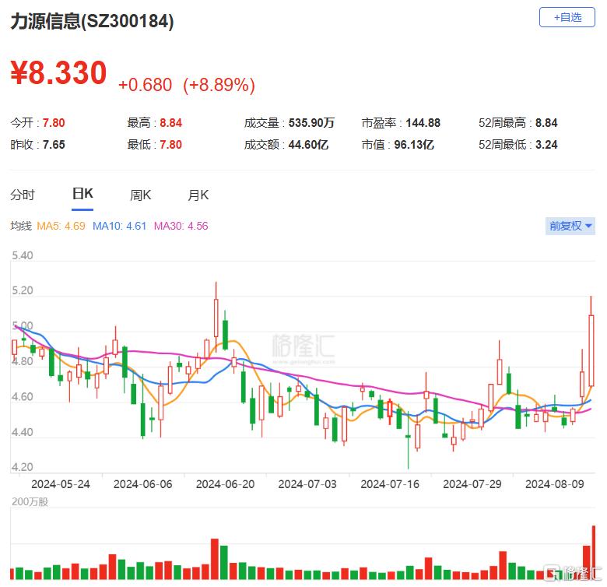Image resolution: width=607 pixels, height=587 pixels.
Task: Click the 最高 8.84 daily high value
Action: click(170, 123)
